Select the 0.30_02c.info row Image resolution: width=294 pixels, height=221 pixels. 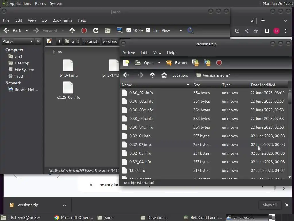click(x=204, y=93)
